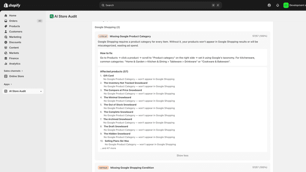Click 57/57 (100%) on critical issue
Viewport: 306px width, 172px height.
click(x=260, y=36)
